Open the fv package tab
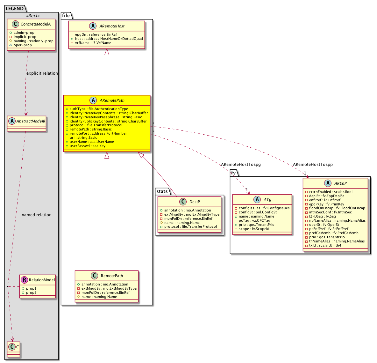 [234, 173]
